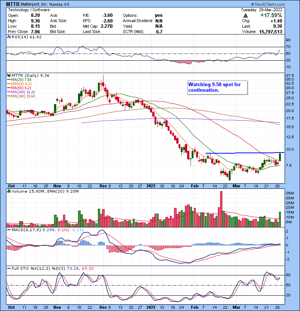Screen dimensions: 300x311
Task: Click the Volume 15.80M, EMA(20) 9.20M label
Action: [45, 191]
